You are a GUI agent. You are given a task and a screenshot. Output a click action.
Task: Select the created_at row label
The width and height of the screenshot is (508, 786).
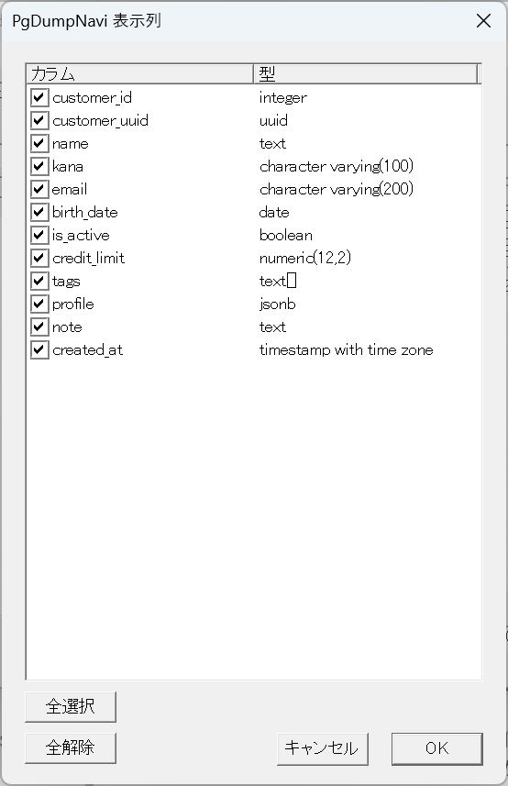(87, 350)
